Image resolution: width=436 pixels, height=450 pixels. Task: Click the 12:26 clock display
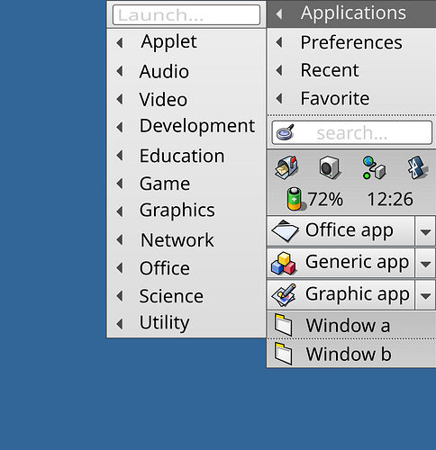[x=390, y=199]
